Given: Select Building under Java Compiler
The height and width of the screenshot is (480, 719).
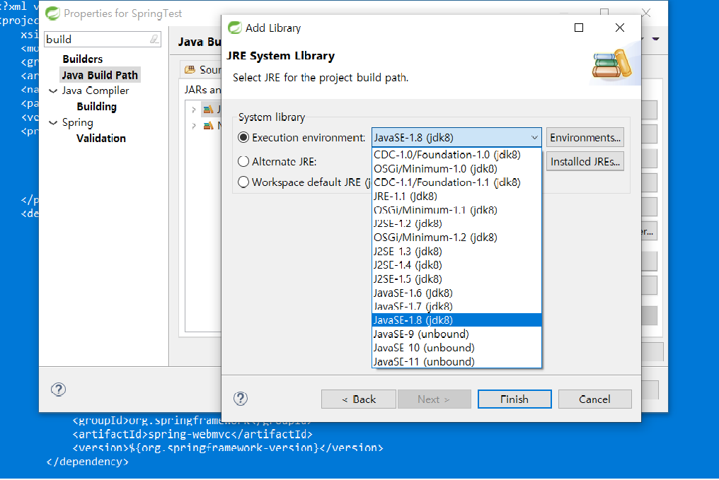Looking at the screenshot, I should pyautogui.click(x=97, y=107).
